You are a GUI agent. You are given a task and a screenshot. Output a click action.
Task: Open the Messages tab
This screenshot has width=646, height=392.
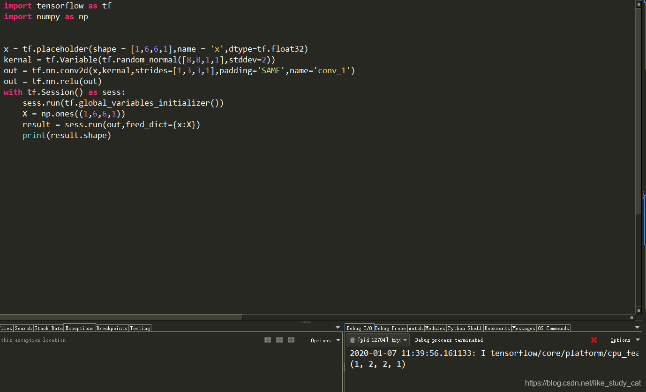(x=524, y=328)
